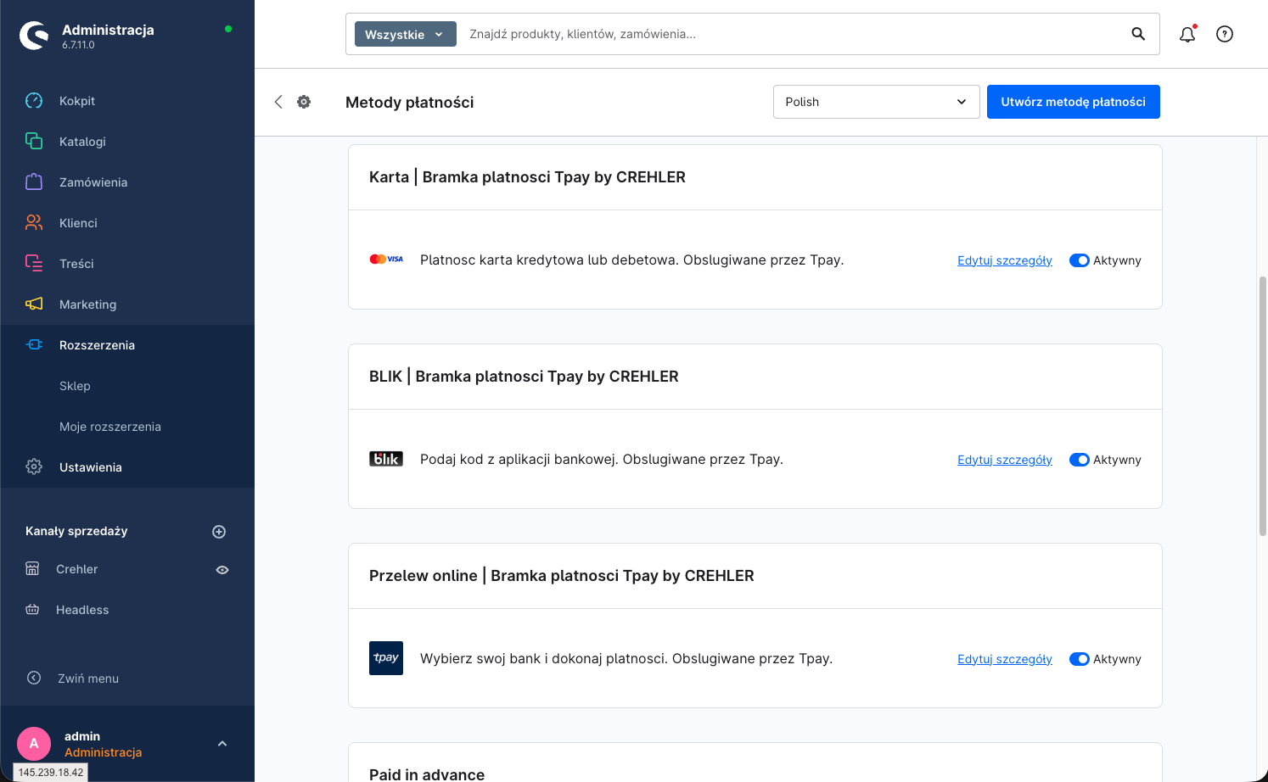Open the help question mark icon
The height and width of the screenshot is (782, 1268).
pos(1225,34)
